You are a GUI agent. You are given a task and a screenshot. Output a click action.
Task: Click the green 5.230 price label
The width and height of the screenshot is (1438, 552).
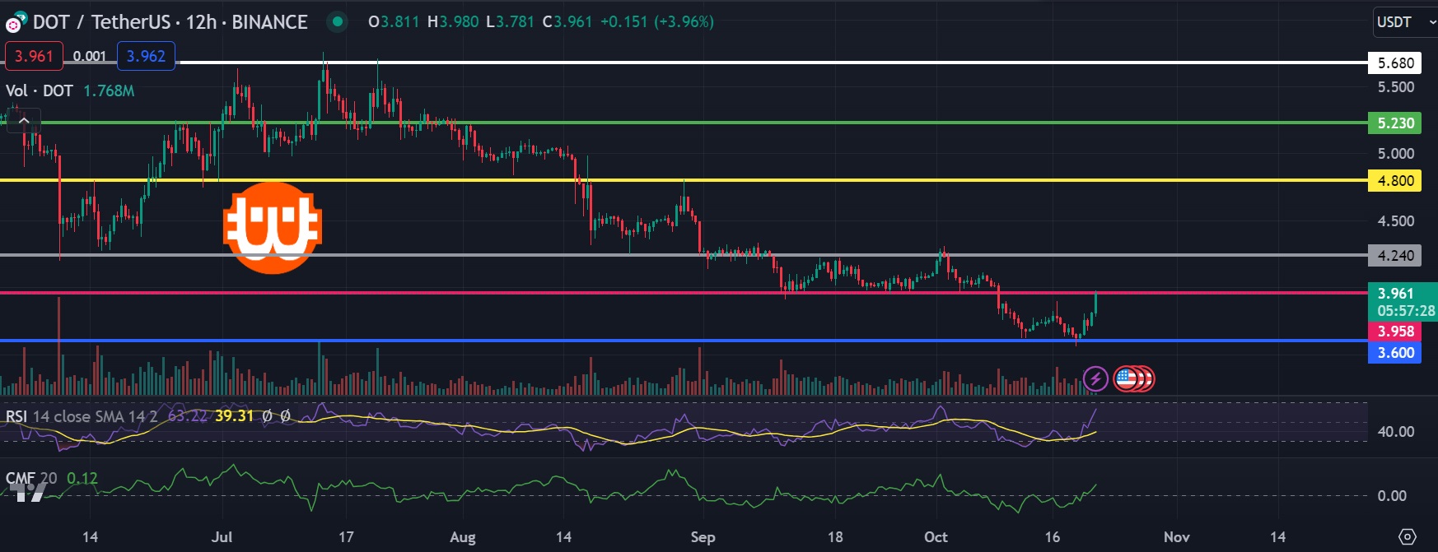[1395, 123]
